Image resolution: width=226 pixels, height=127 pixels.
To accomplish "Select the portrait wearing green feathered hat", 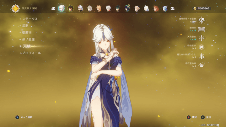I will 127,8.
